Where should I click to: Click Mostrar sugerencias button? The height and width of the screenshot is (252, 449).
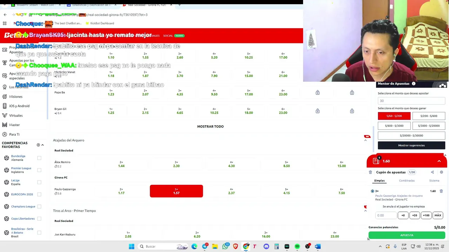tap(411, 145)
